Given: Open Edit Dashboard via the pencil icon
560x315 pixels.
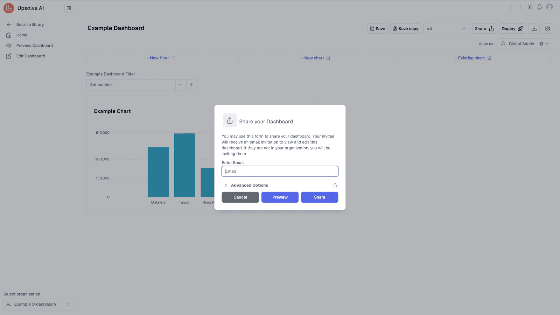Looking at the screenshot, I should (9, 56).
